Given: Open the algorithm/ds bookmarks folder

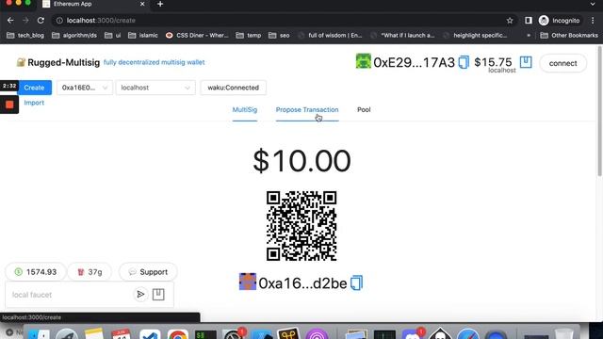Looking at the screenshot, I should (x=74, y=36).
